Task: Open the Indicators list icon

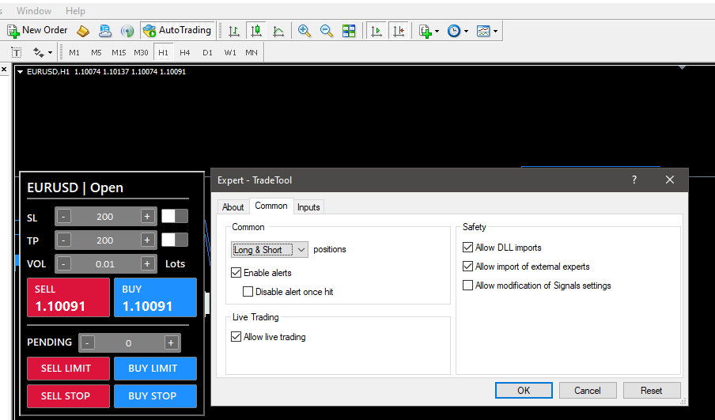Action: pos(425,31)
